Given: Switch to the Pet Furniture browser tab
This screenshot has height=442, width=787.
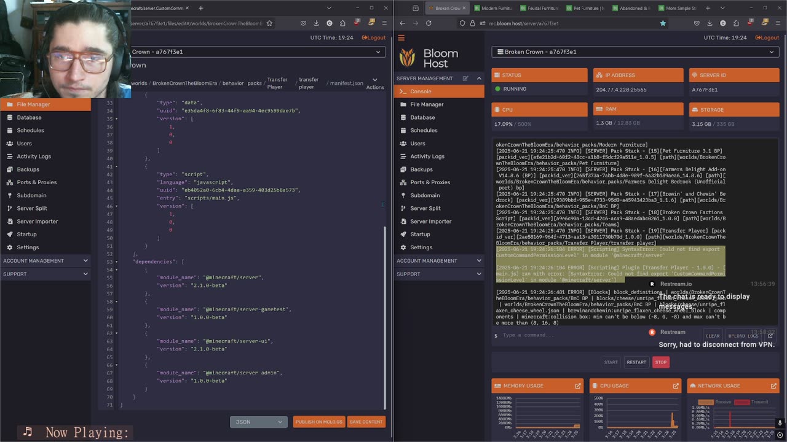Looking at the screenshot, I should [585, 8].
